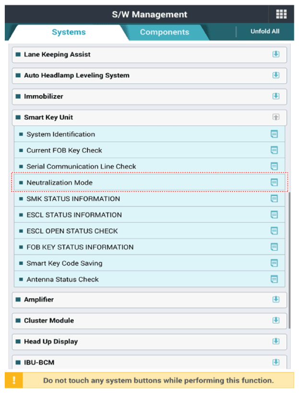Click document icon beside ESCL OPEN STATUS CHECK
The height and width of the screenshot is (393, 299).
click(274, 231)
